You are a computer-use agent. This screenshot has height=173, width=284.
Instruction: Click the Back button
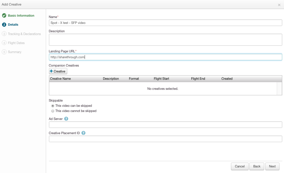(257, 166)
